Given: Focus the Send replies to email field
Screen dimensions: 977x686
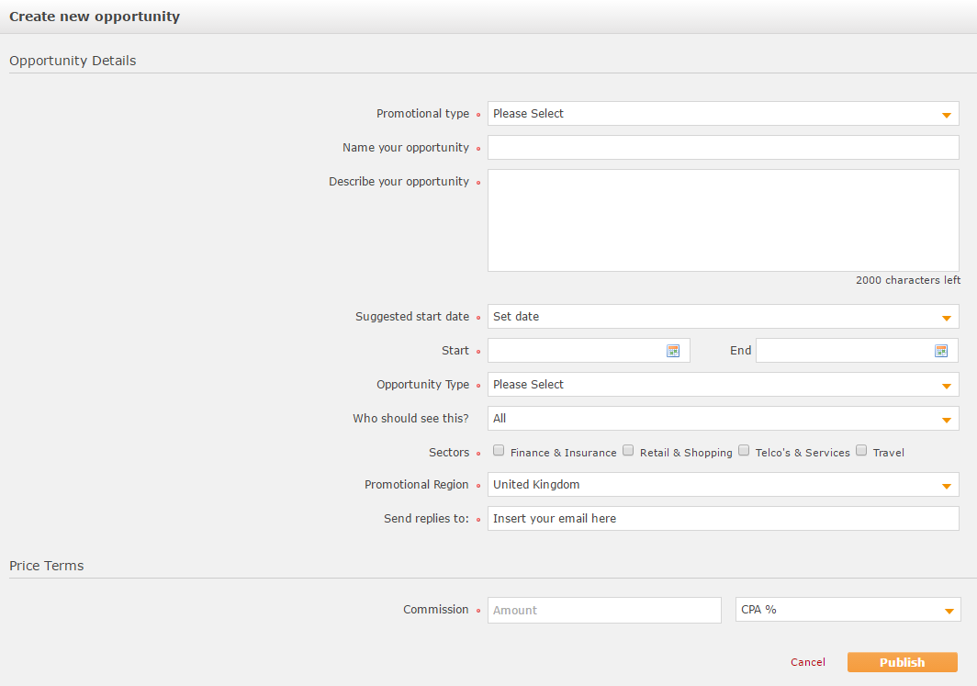Looking at the screenshot, I should (723, 519).
